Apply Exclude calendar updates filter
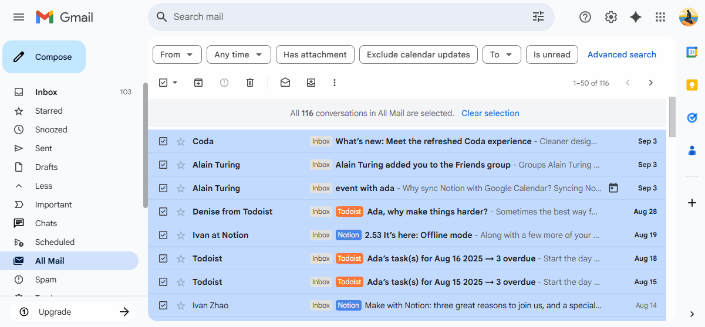This screenshot has width=705, height=327. (419, 54)
